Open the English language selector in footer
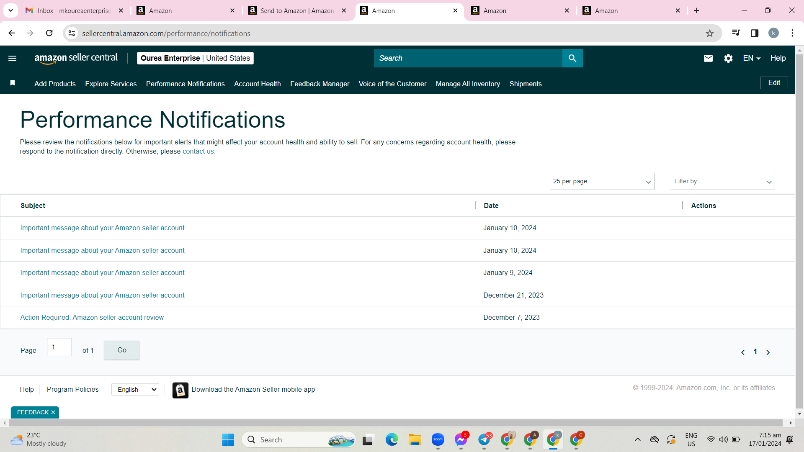 135,389
